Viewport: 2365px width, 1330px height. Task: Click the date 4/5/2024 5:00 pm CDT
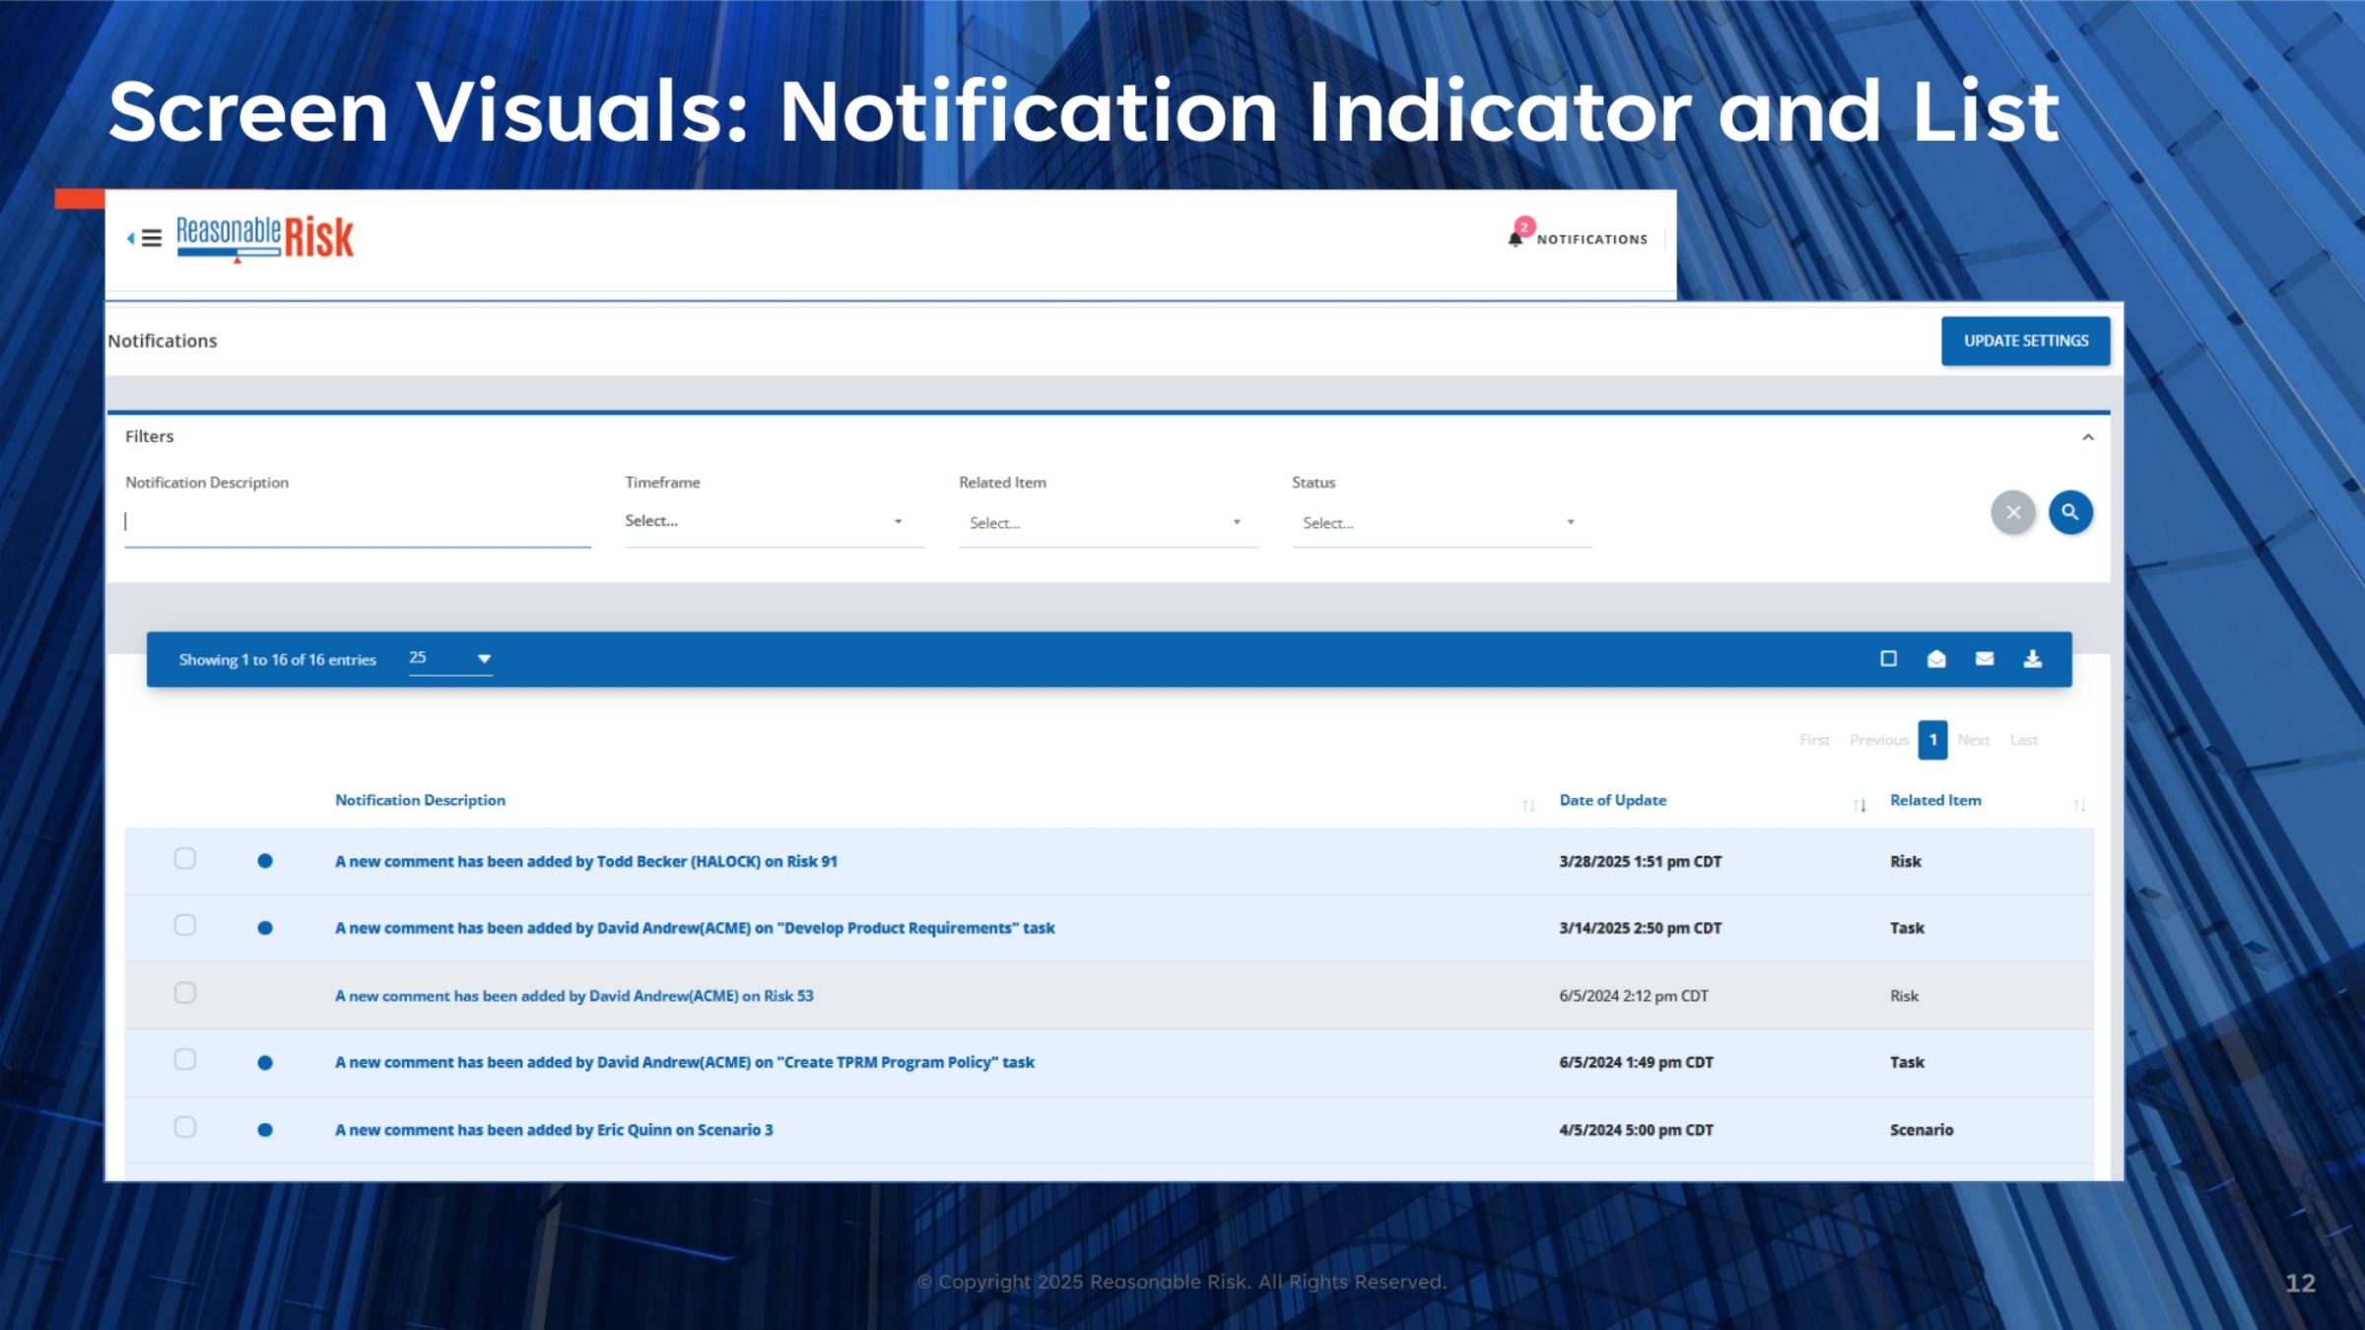click(1636, 1130)
